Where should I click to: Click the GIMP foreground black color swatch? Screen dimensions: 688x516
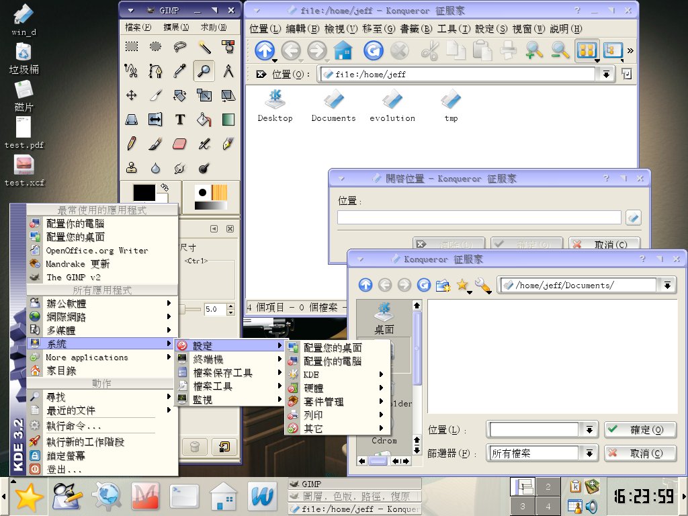pyautogui.click(x=144, y=192)
